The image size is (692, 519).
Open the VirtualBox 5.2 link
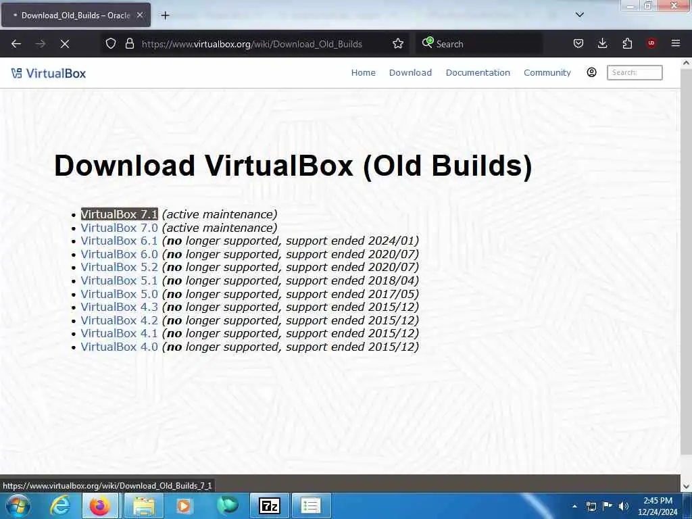[x=119, y=268]
